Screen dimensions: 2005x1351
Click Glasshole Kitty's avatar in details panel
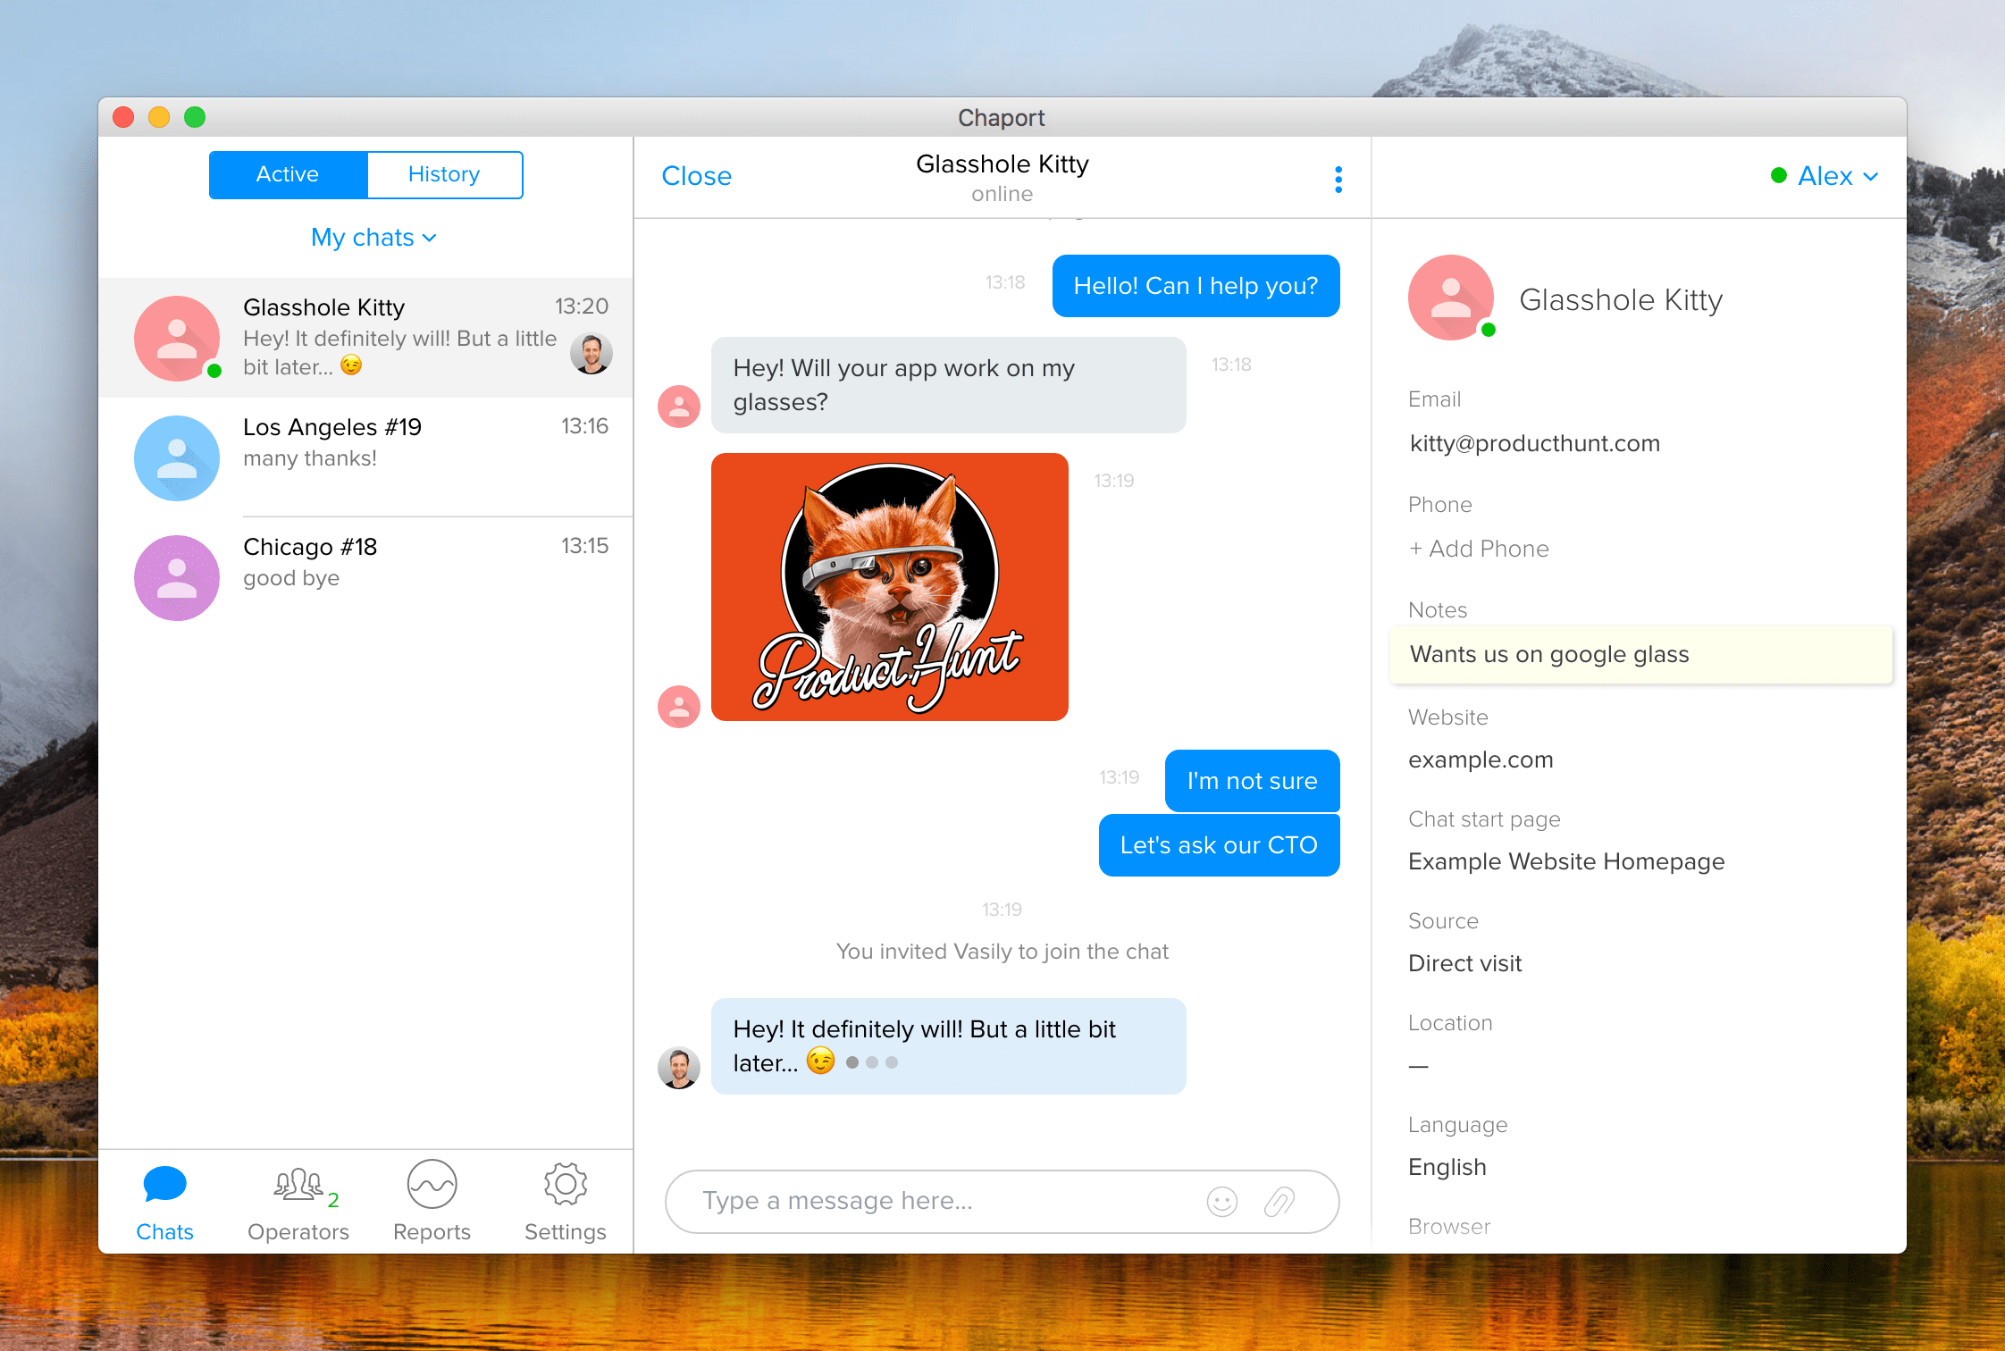coord(1450,298)
